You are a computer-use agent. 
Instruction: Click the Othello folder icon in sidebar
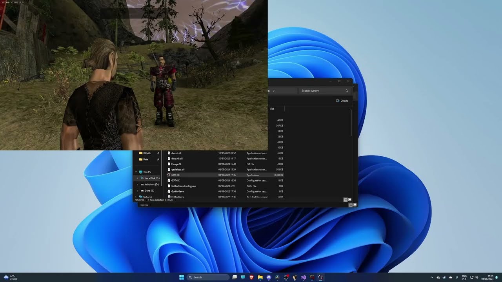click(x=141, y=153)
